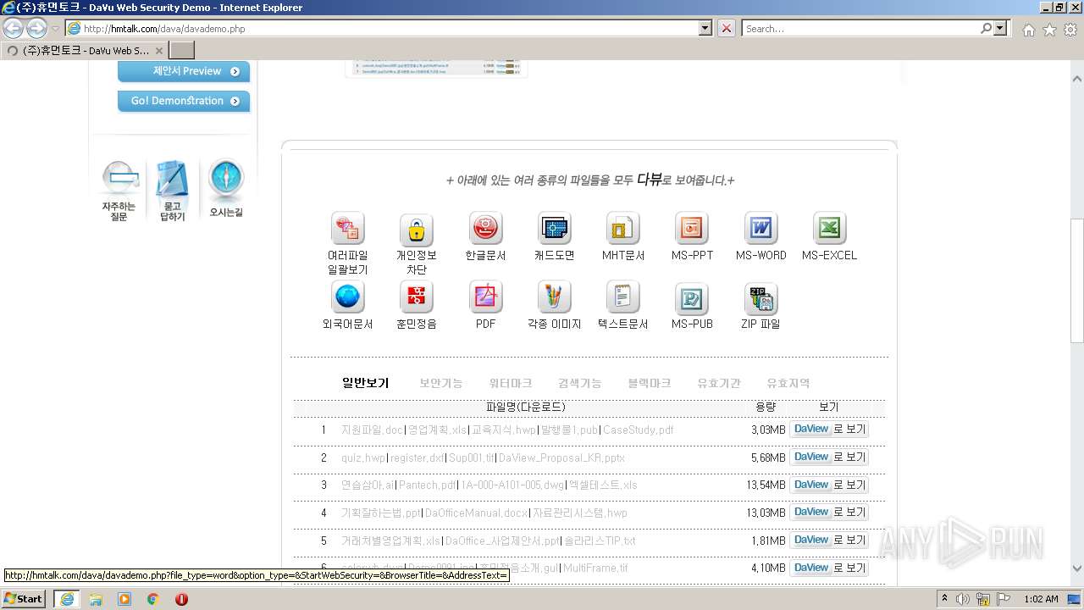Download 거래처별영업계획.xls file
The height and width of the screenshot is (610, 1084).
click(x=390, y=541)
